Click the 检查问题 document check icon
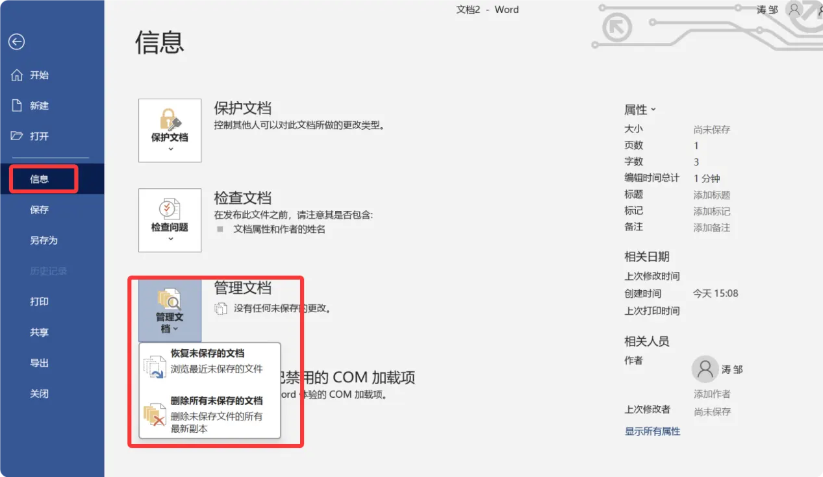Screen dimensions: 823x477 click(x=170, y=209)
